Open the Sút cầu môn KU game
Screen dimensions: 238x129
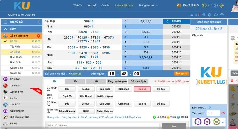[x=21, y=117]
